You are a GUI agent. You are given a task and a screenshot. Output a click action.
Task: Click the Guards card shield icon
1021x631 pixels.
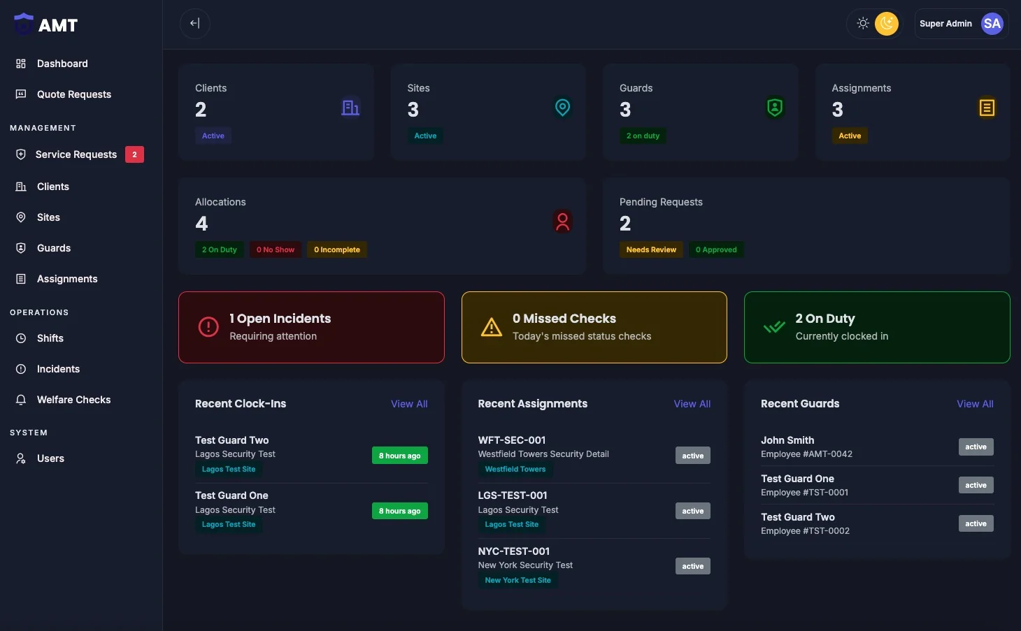[x=775, y=108]
